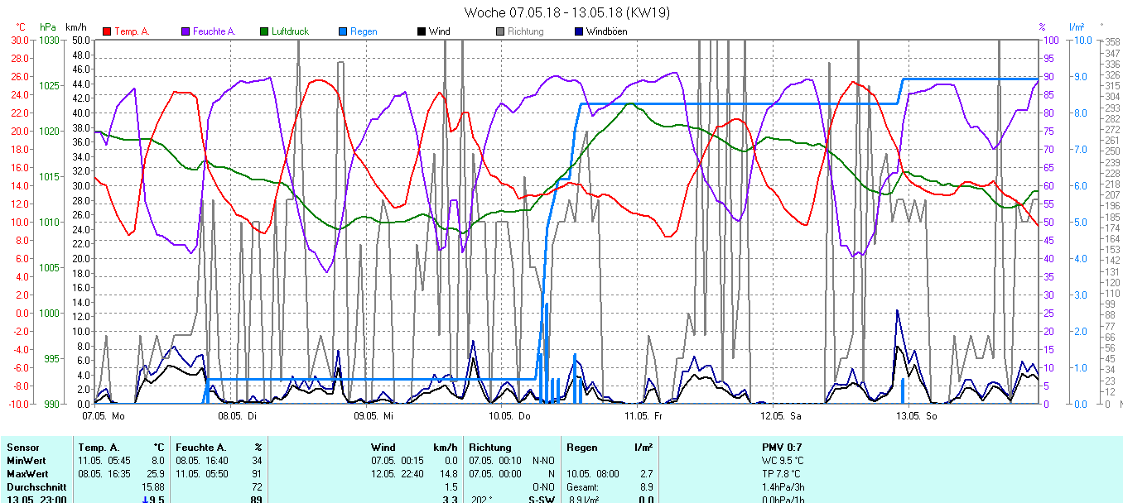Click the Sensor column header

pos(23,448)
